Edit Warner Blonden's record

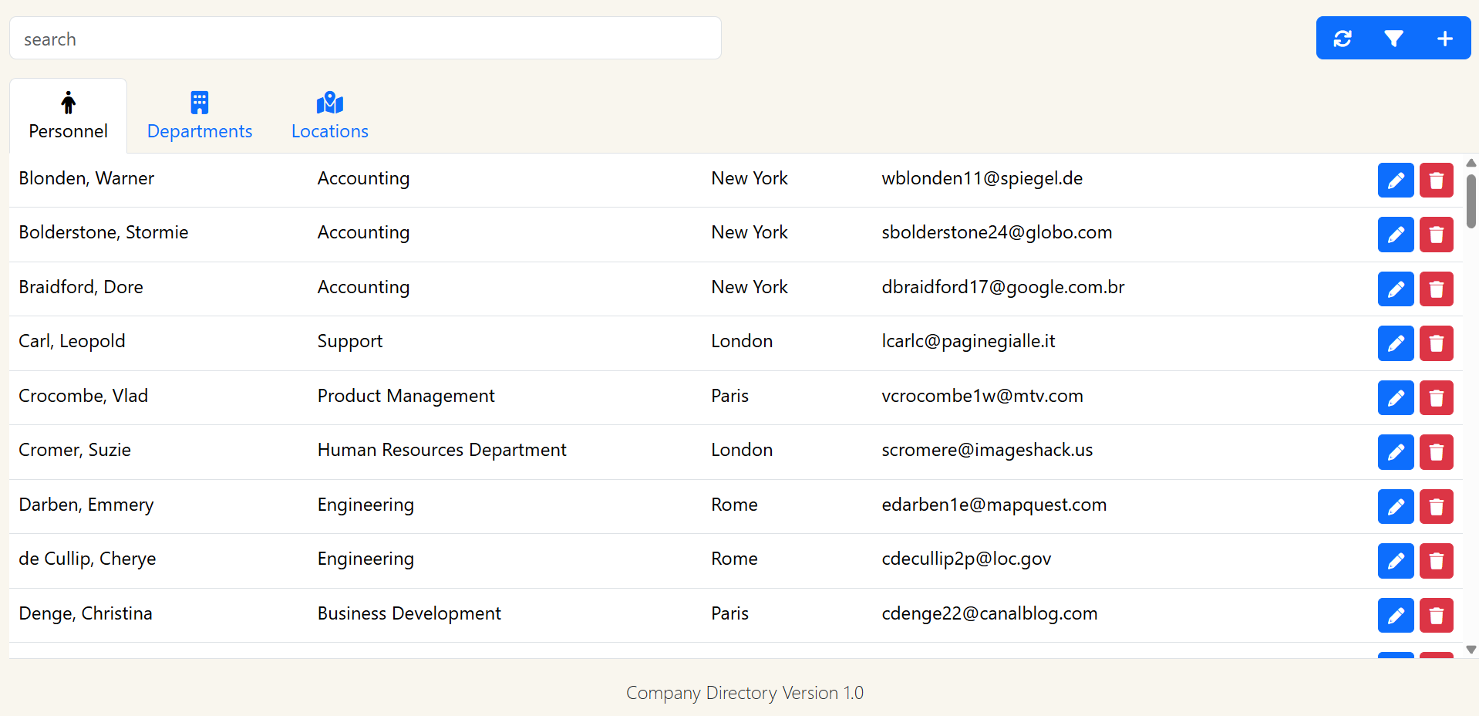point(1396,180)
